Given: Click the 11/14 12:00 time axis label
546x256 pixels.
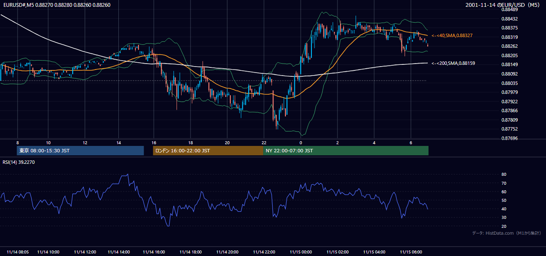Looking at the screenshot, I should pyautogui.click(x=85, y=252).
